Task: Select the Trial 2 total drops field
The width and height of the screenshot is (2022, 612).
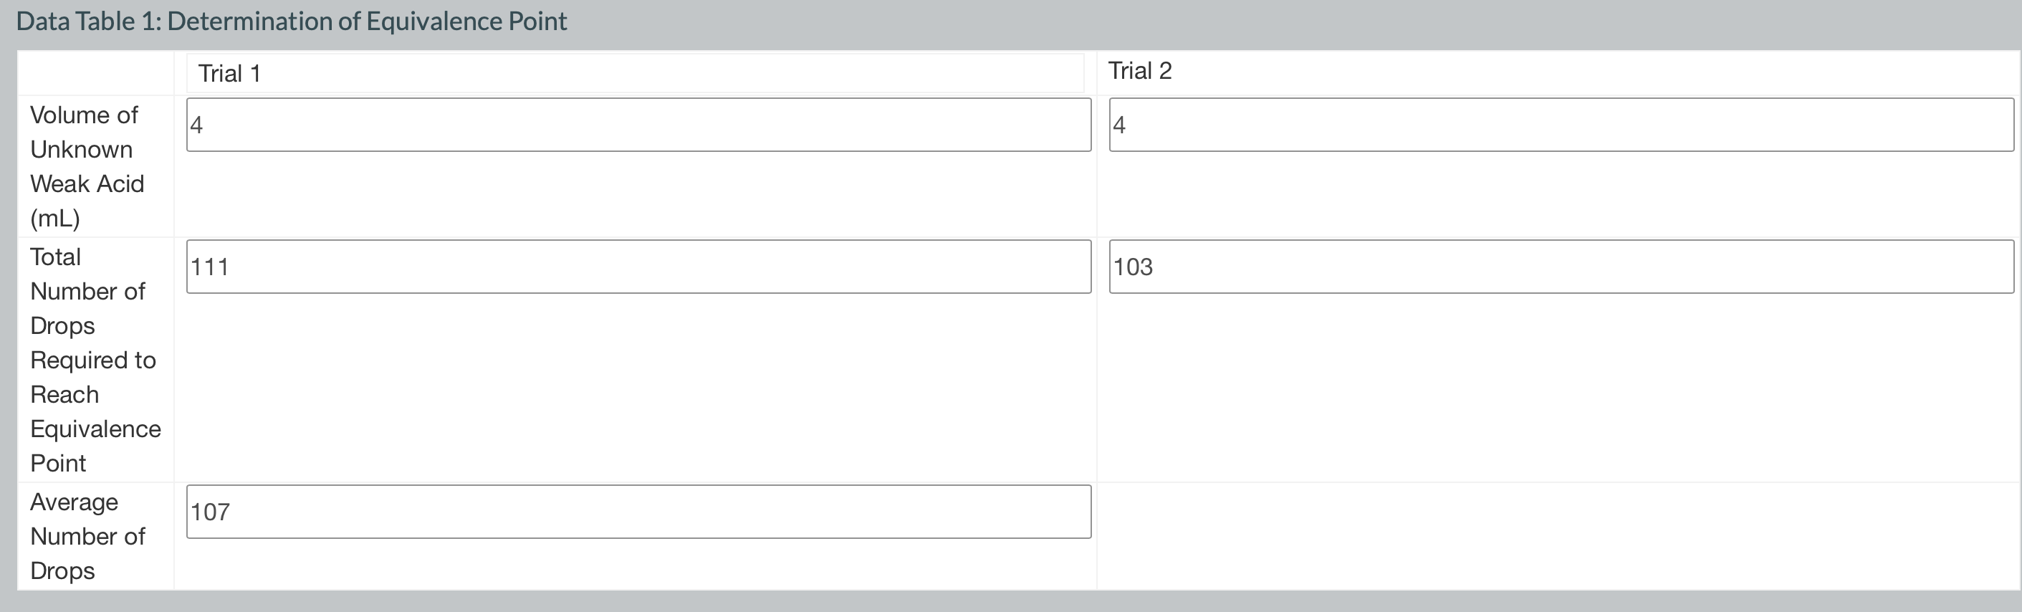Action: [1562, 265]
